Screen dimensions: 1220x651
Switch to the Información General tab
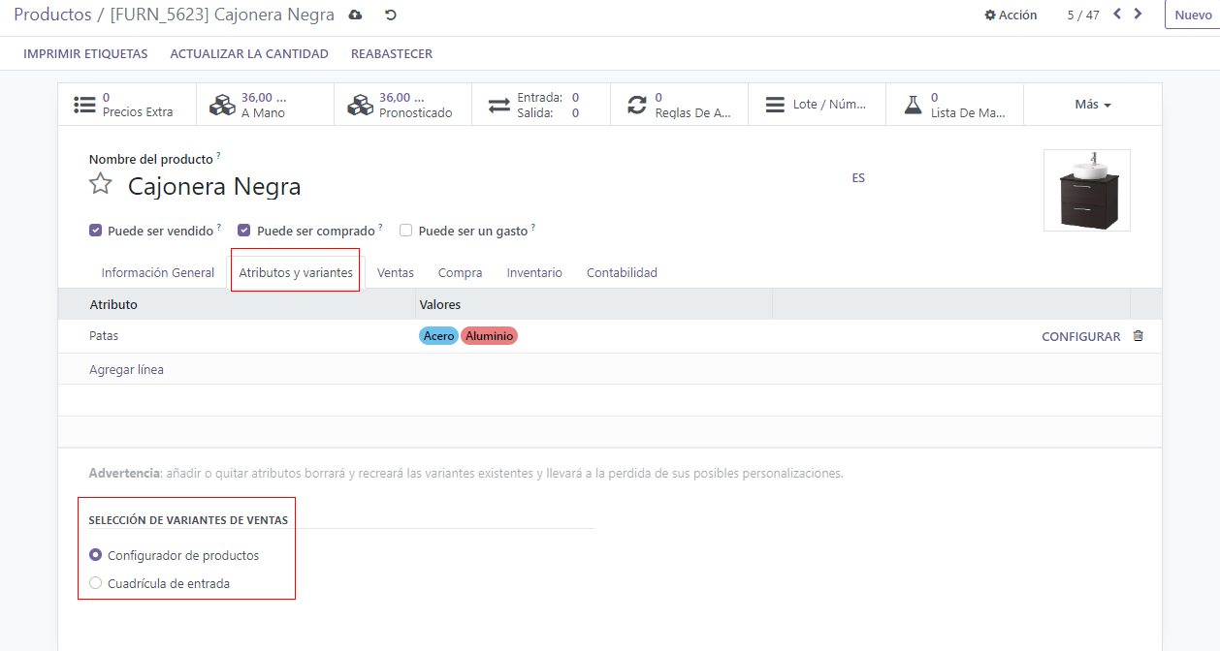[x=158, y=273]
